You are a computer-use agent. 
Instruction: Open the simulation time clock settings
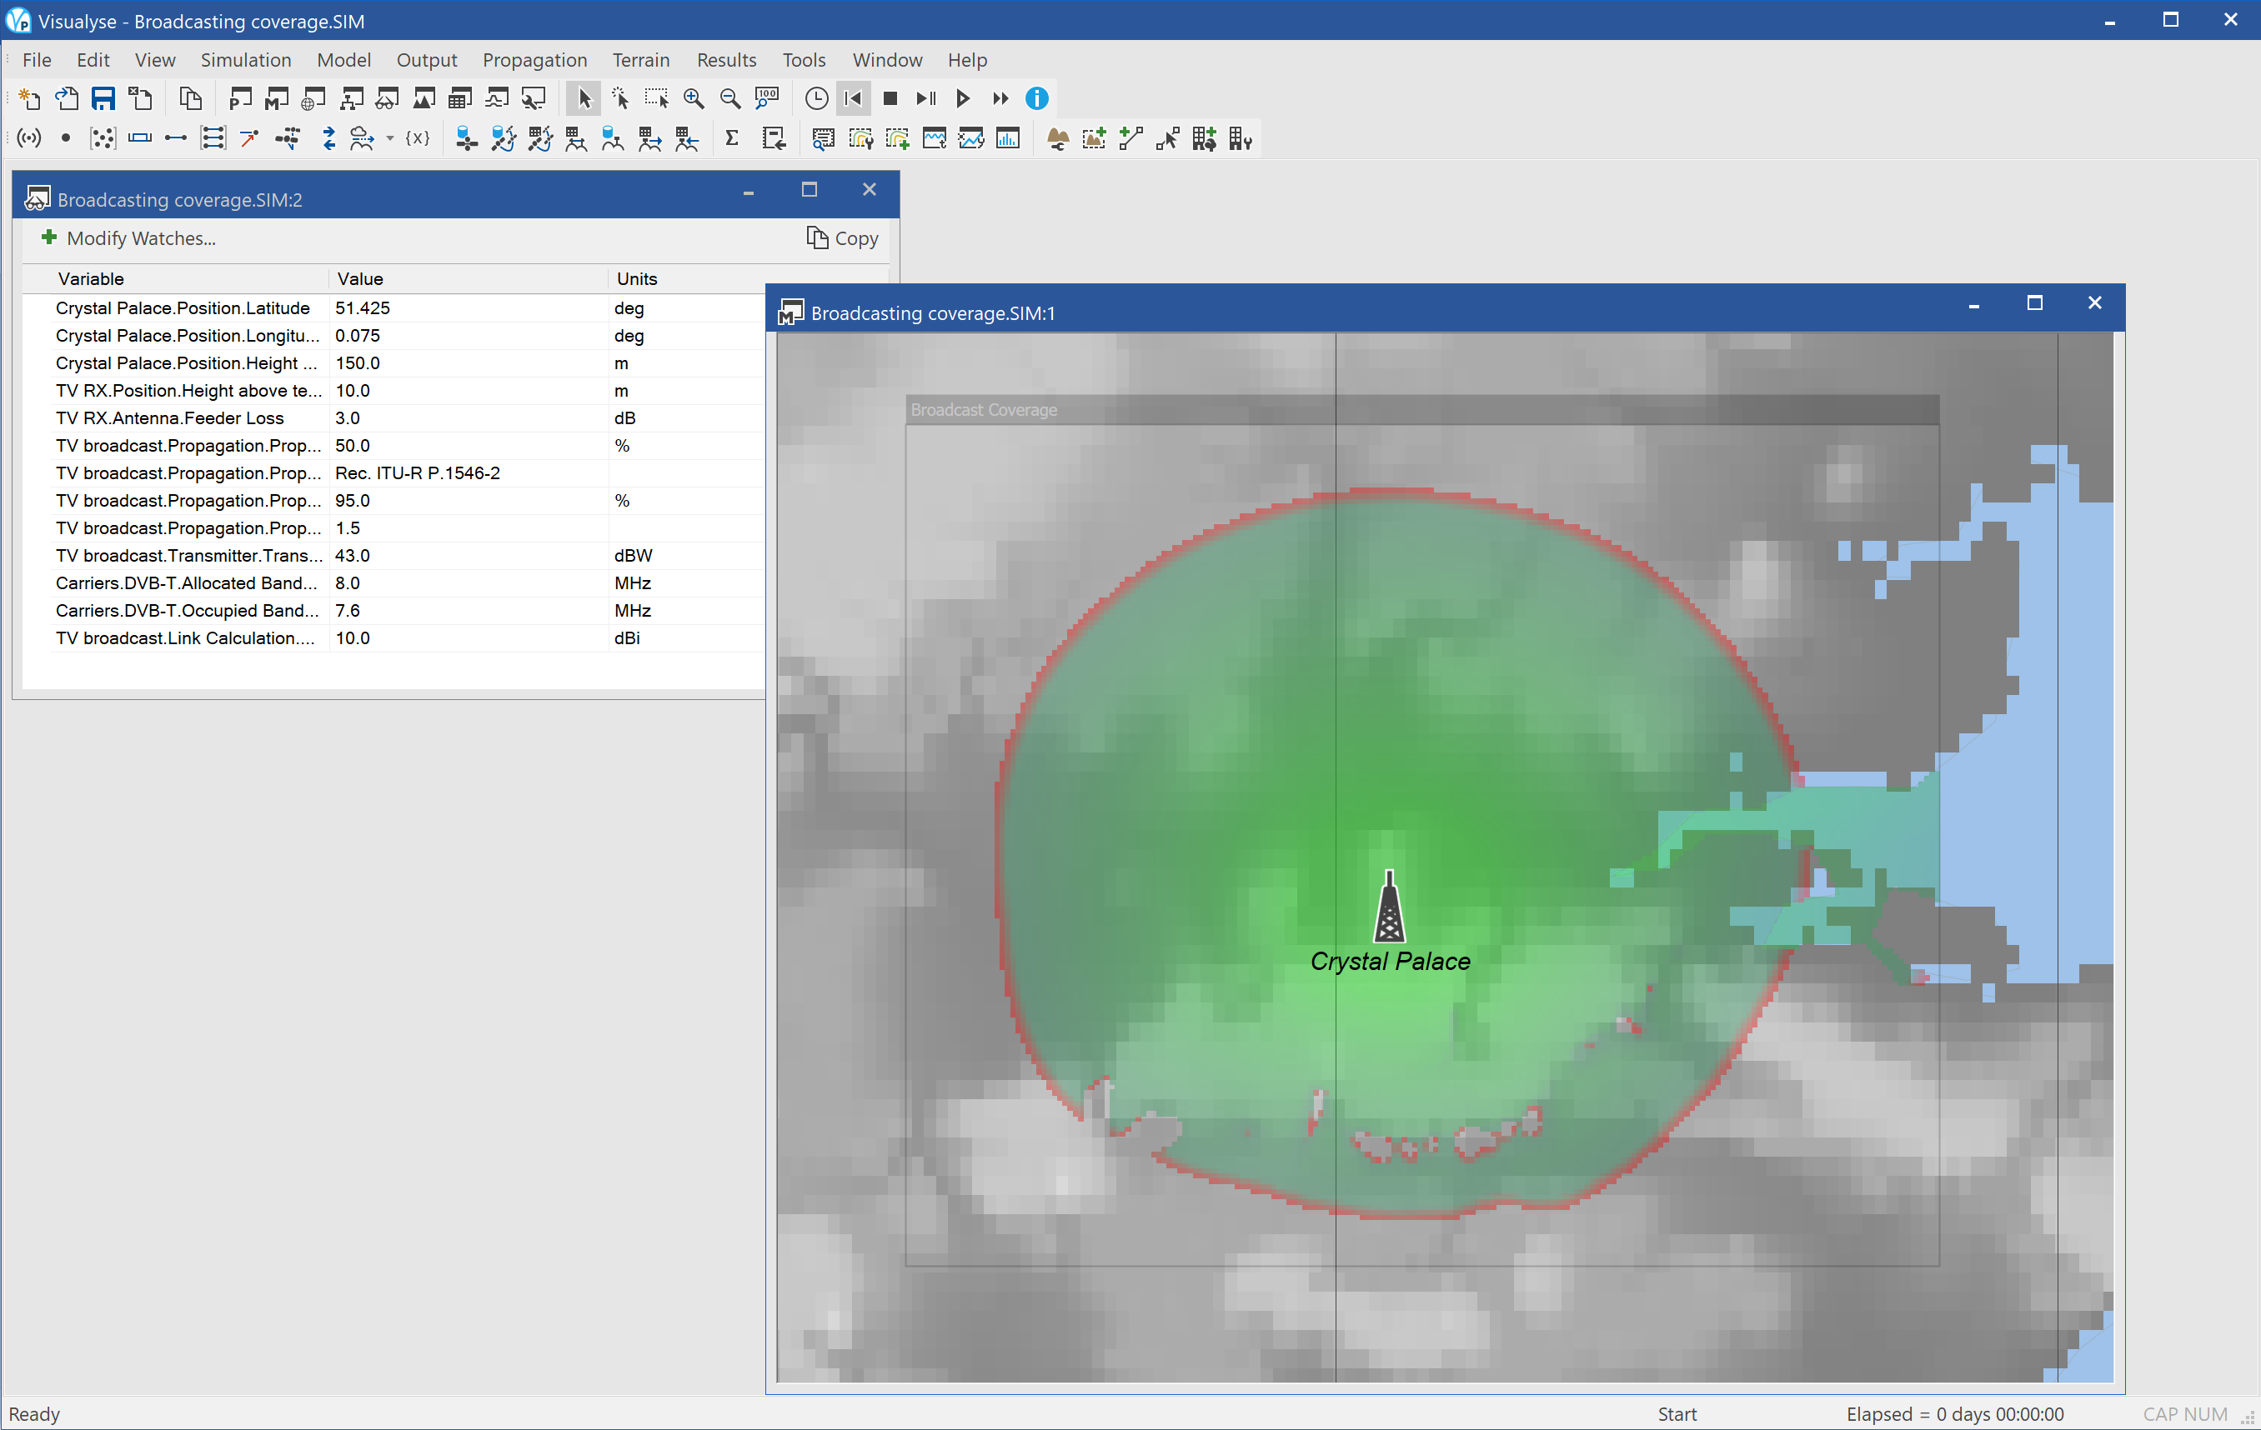[817, 98]
